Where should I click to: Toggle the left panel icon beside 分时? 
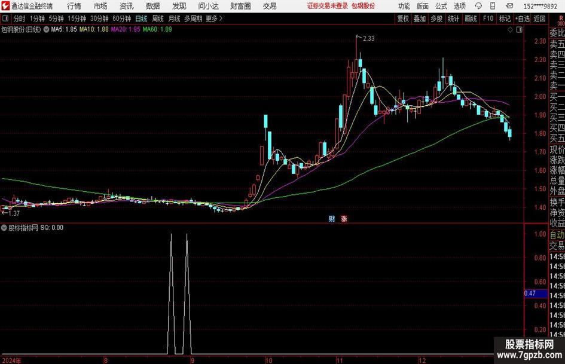point(5,19)
